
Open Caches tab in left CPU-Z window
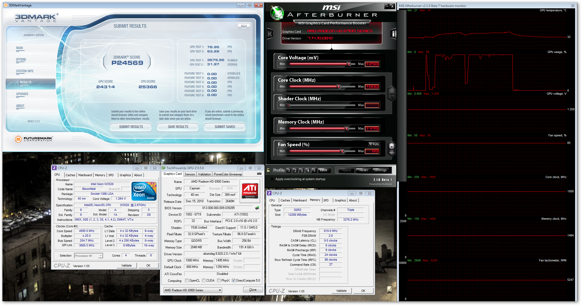point(70,175)
